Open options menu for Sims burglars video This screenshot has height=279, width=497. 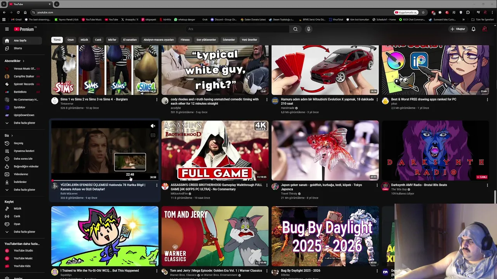(157, 100)
